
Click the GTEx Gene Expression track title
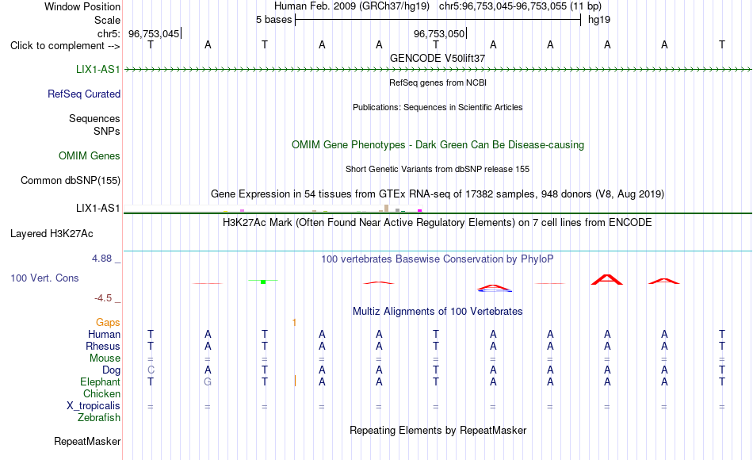pos(438,194)
